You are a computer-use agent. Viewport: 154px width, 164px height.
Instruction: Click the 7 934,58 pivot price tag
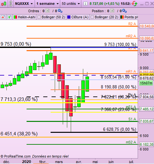[x=146, y=97]
